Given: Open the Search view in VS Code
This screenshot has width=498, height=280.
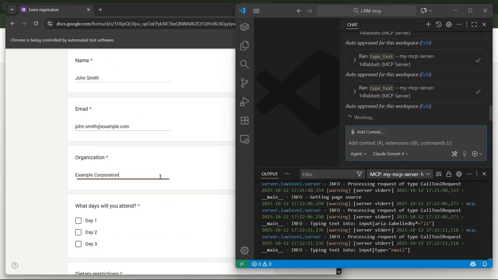Looking at the screenshot, I should click(244, 64).
